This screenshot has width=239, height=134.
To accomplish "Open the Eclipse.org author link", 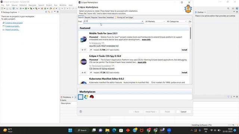I will 96,43.
